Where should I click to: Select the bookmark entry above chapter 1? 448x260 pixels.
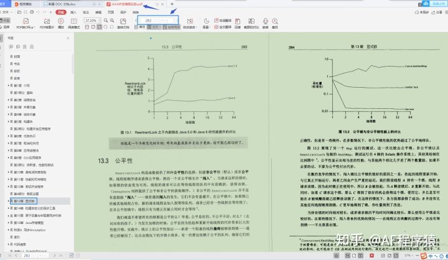[17, 78]
